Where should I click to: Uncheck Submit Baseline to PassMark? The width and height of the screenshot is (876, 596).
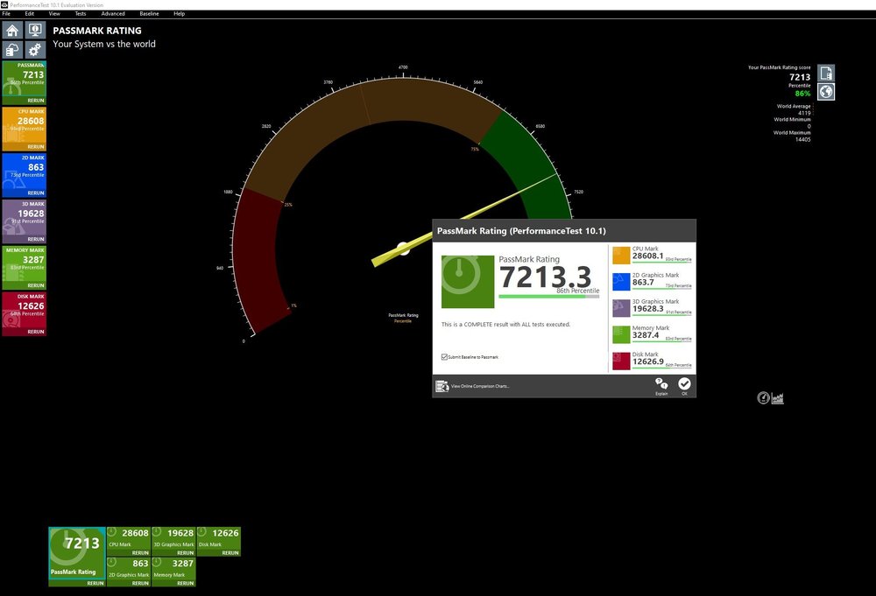444,357
